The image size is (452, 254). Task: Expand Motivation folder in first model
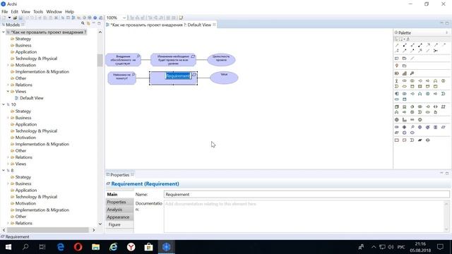pos(8,65)
